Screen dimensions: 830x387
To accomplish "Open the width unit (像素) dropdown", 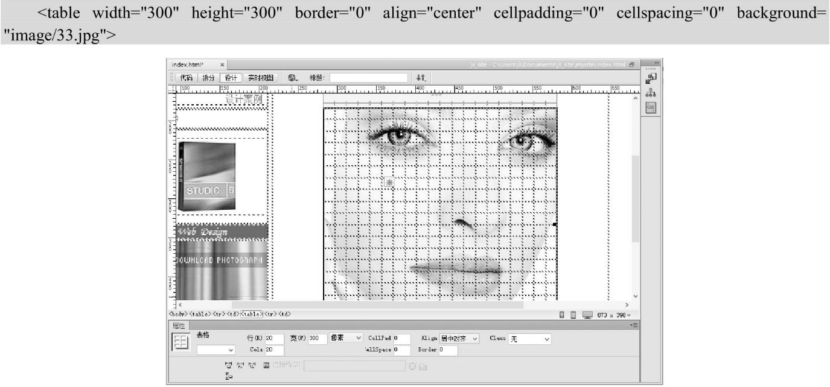I will (346, 339).
